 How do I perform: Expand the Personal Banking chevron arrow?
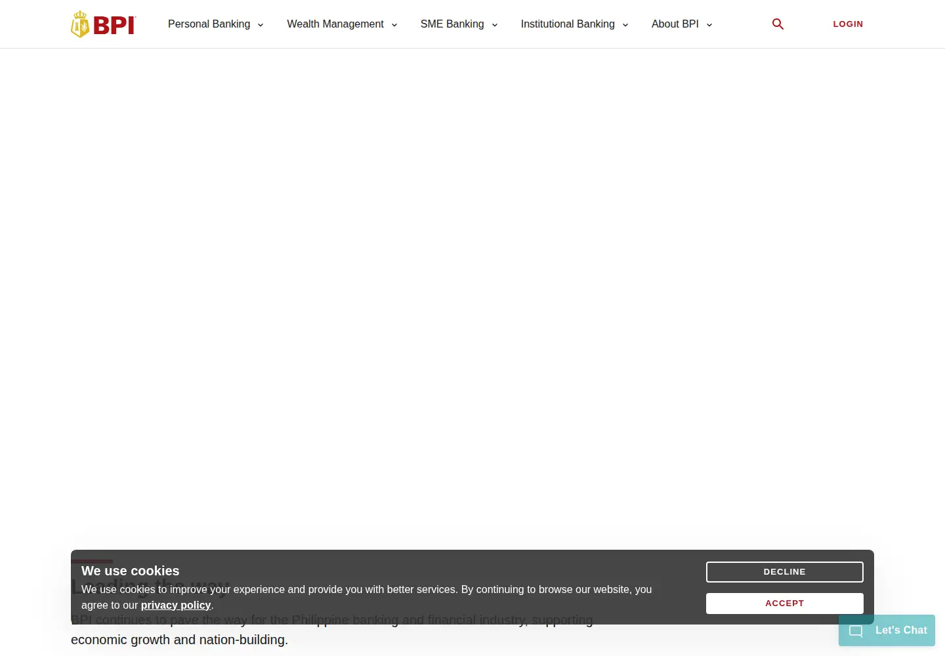(261, 25)
